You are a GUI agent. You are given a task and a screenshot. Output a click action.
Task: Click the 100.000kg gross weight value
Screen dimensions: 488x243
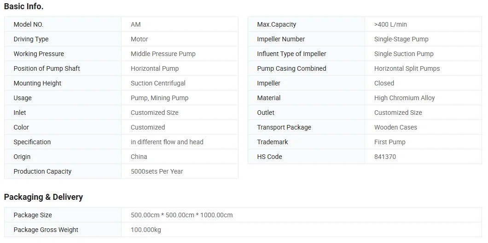[145, 230]
